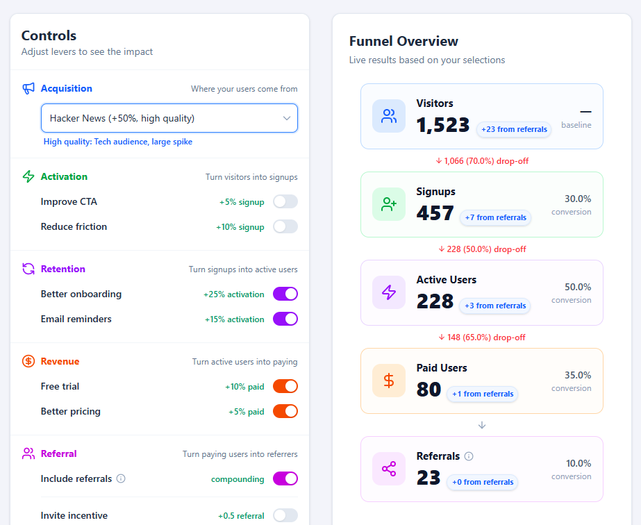Click the Activation lightning bolt icon

tap(28, 176)
